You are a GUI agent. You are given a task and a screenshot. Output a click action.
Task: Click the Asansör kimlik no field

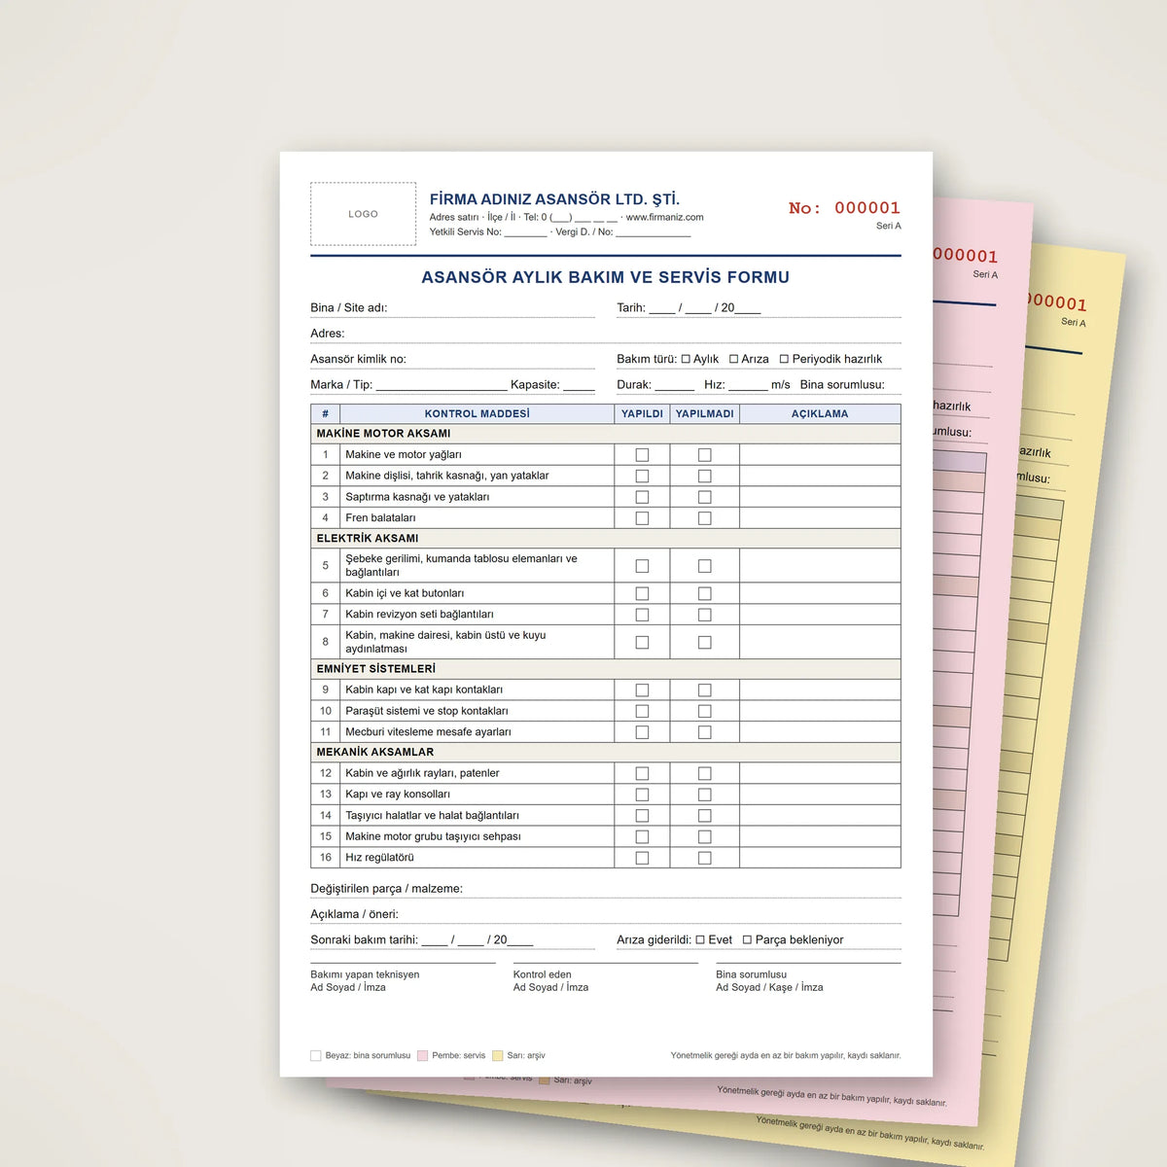452,359
